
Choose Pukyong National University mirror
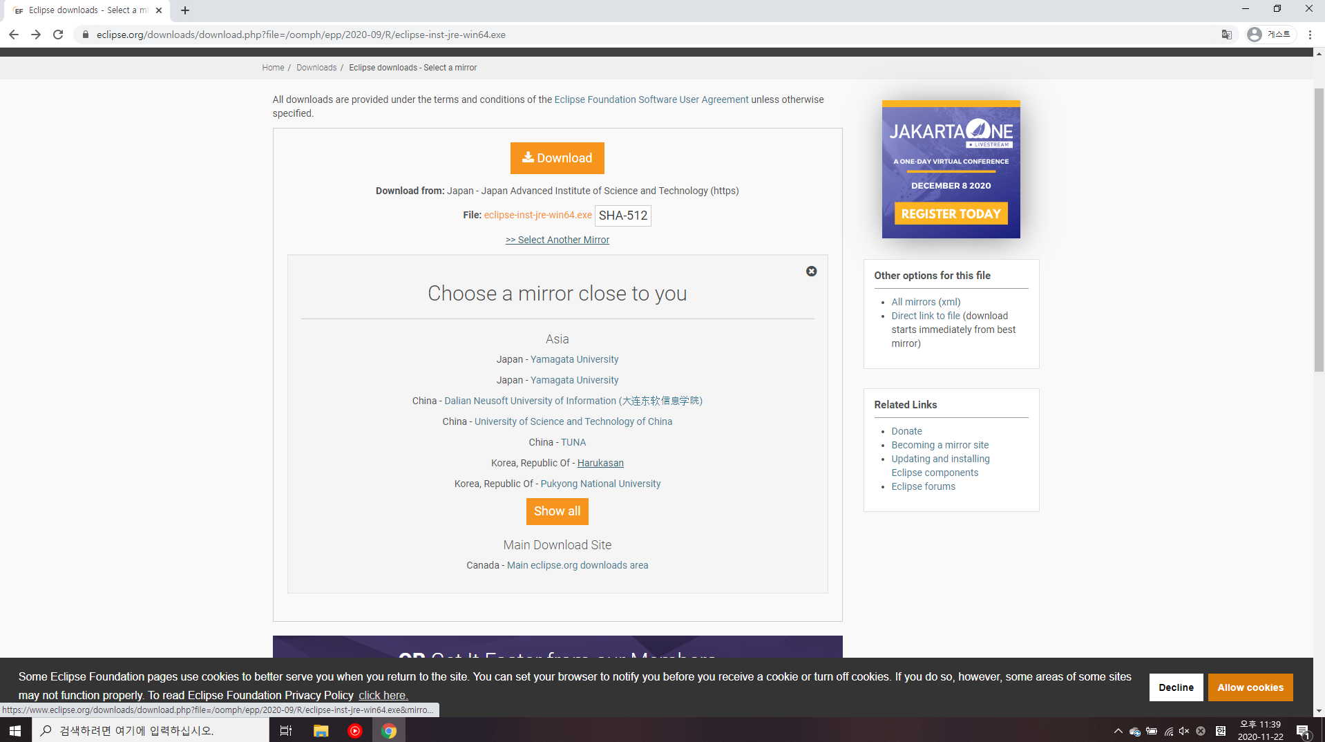(x=600, y=484)
